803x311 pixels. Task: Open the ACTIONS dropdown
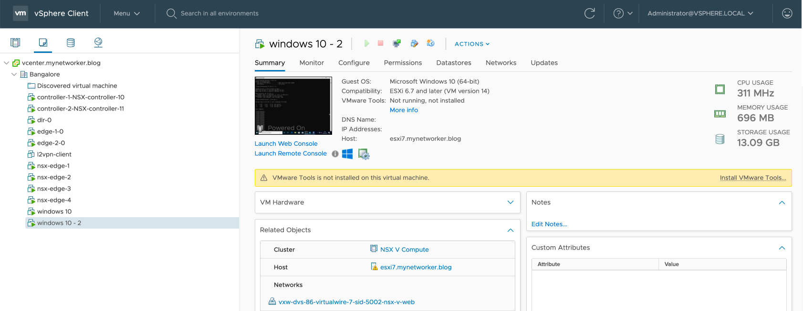point(472,44)
